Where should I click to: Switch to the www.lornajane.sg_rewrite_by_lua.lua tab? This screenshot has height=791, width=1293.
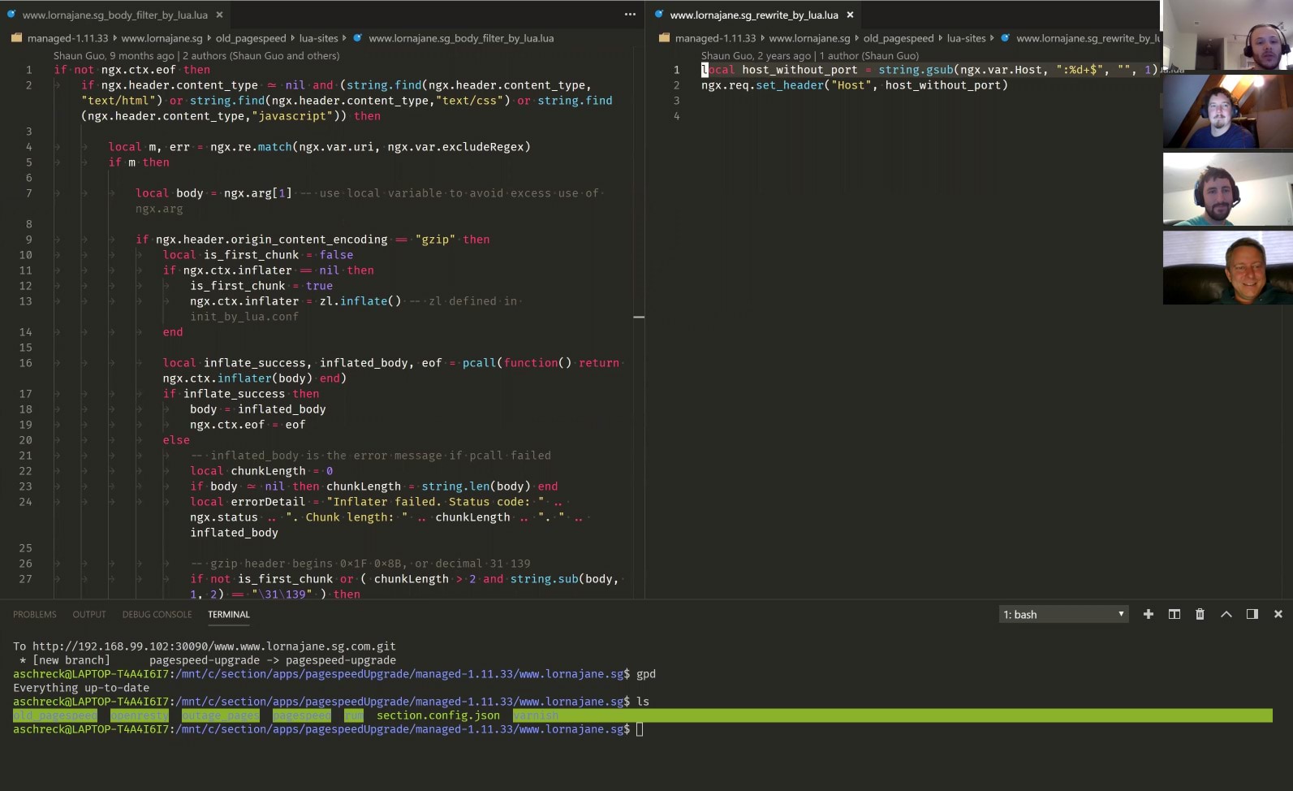pyautogui.click(x=753, y=15)
